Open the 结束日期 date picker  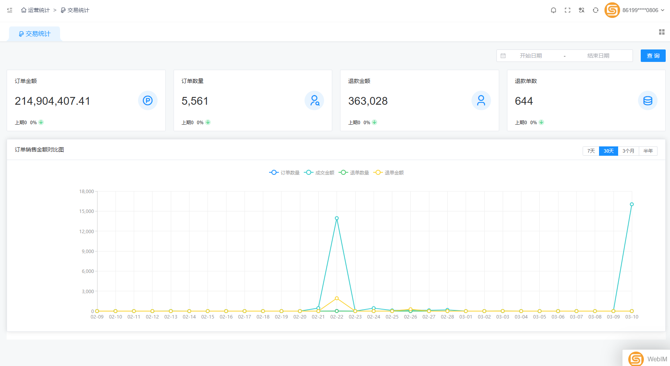click(598, 56)
